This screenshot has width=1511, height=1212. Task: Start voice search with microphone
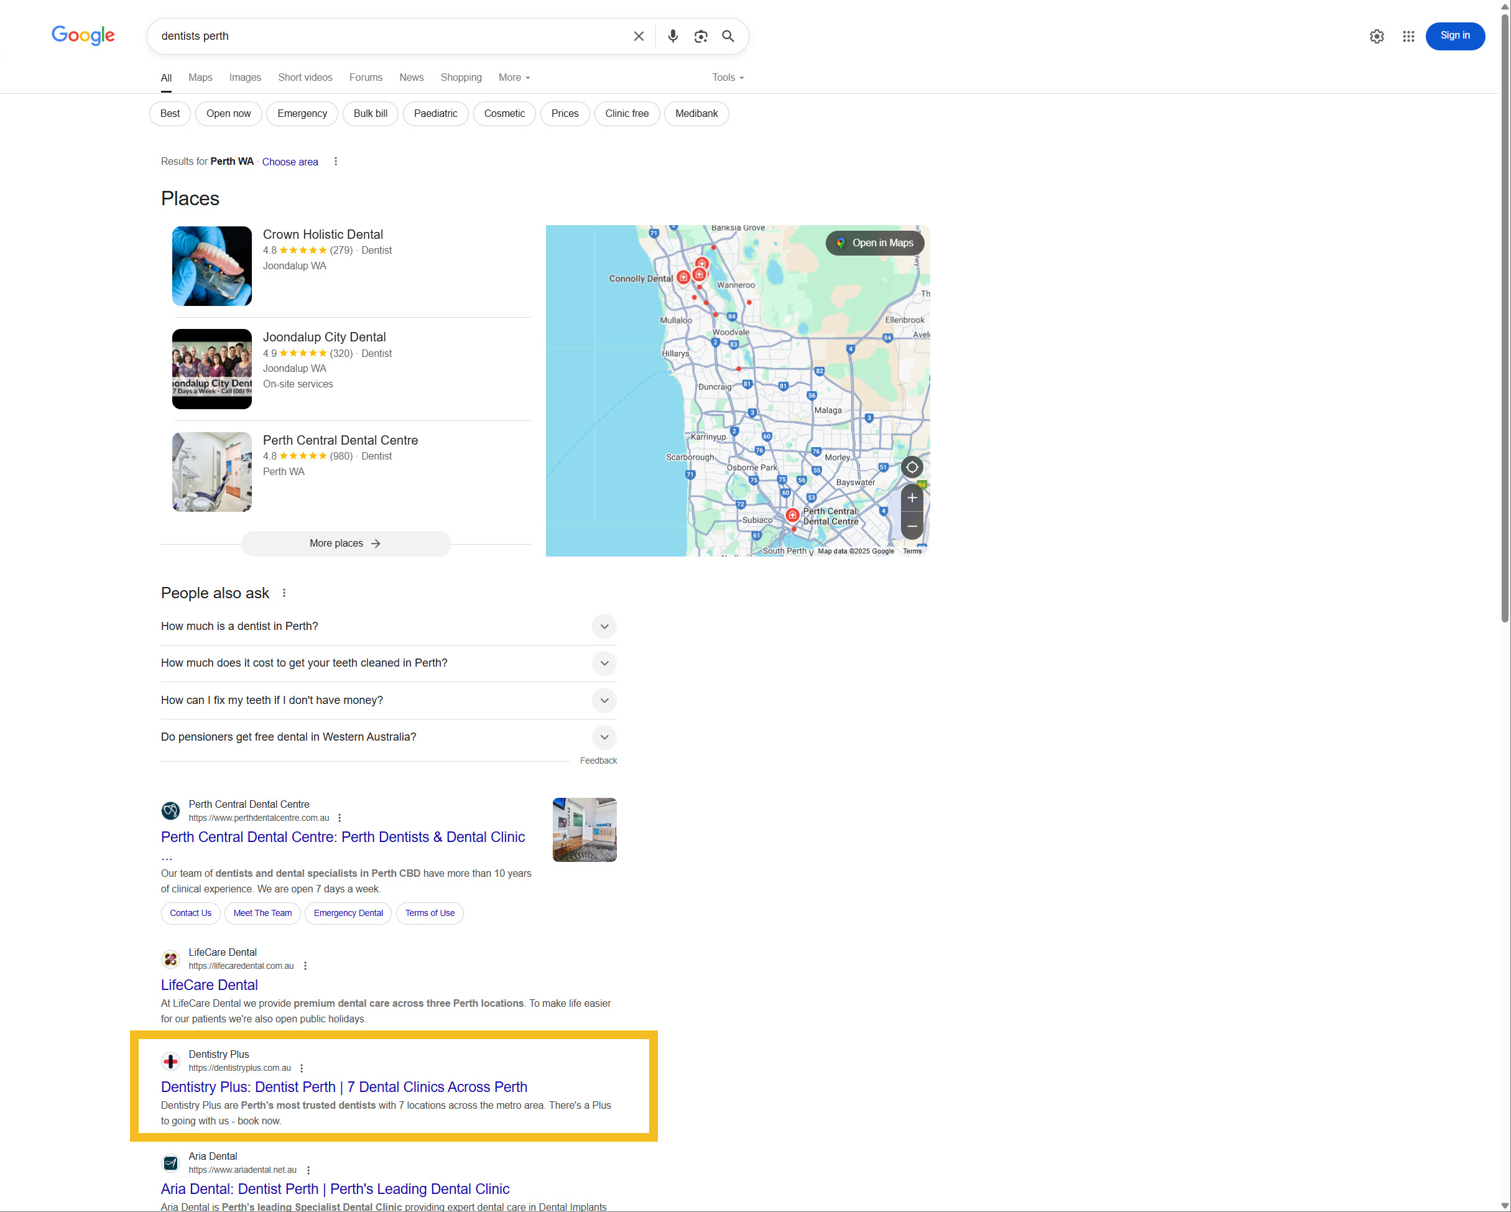click(672, 37)
